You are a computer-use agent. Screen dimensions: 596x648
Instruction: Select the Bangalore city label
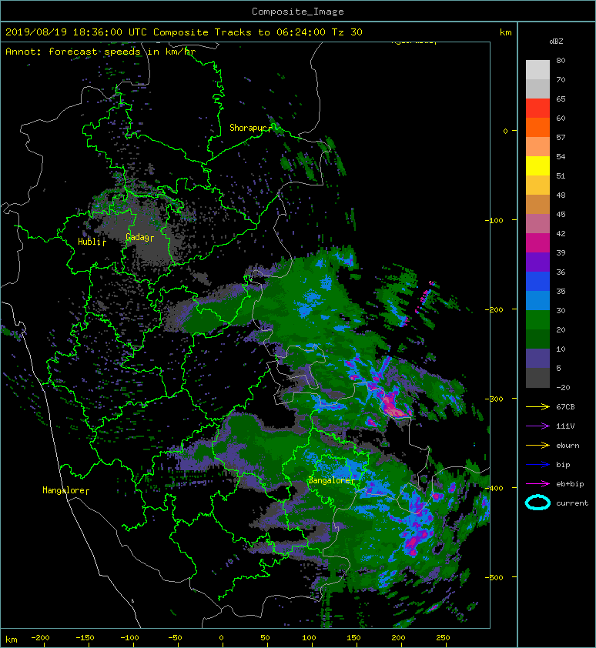coord(330,480)
